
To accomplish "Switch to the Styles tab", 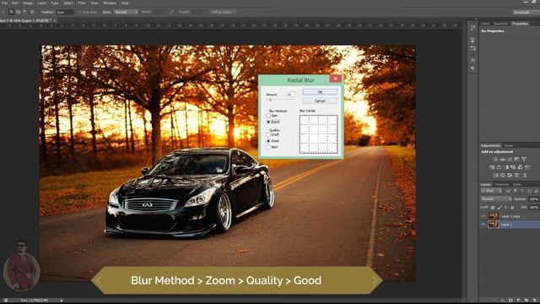I will [x=508, y=145].
